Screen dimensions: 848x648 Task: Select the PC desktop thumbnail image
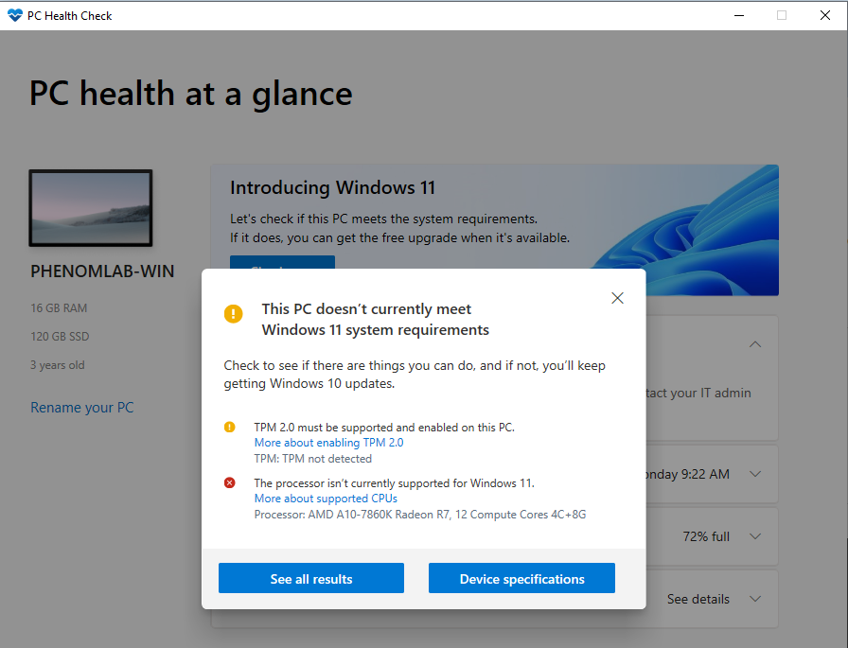[91, 209]
